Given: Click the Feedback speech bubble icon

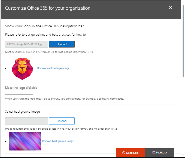Looking at the screenshot, I should point(154,153).
